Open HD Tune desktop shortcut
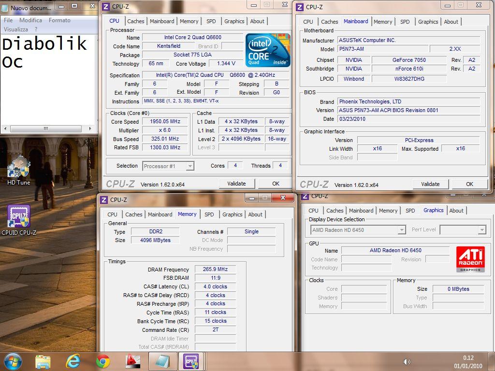Viewport: 495px width, 371px height. pos(19,171)
